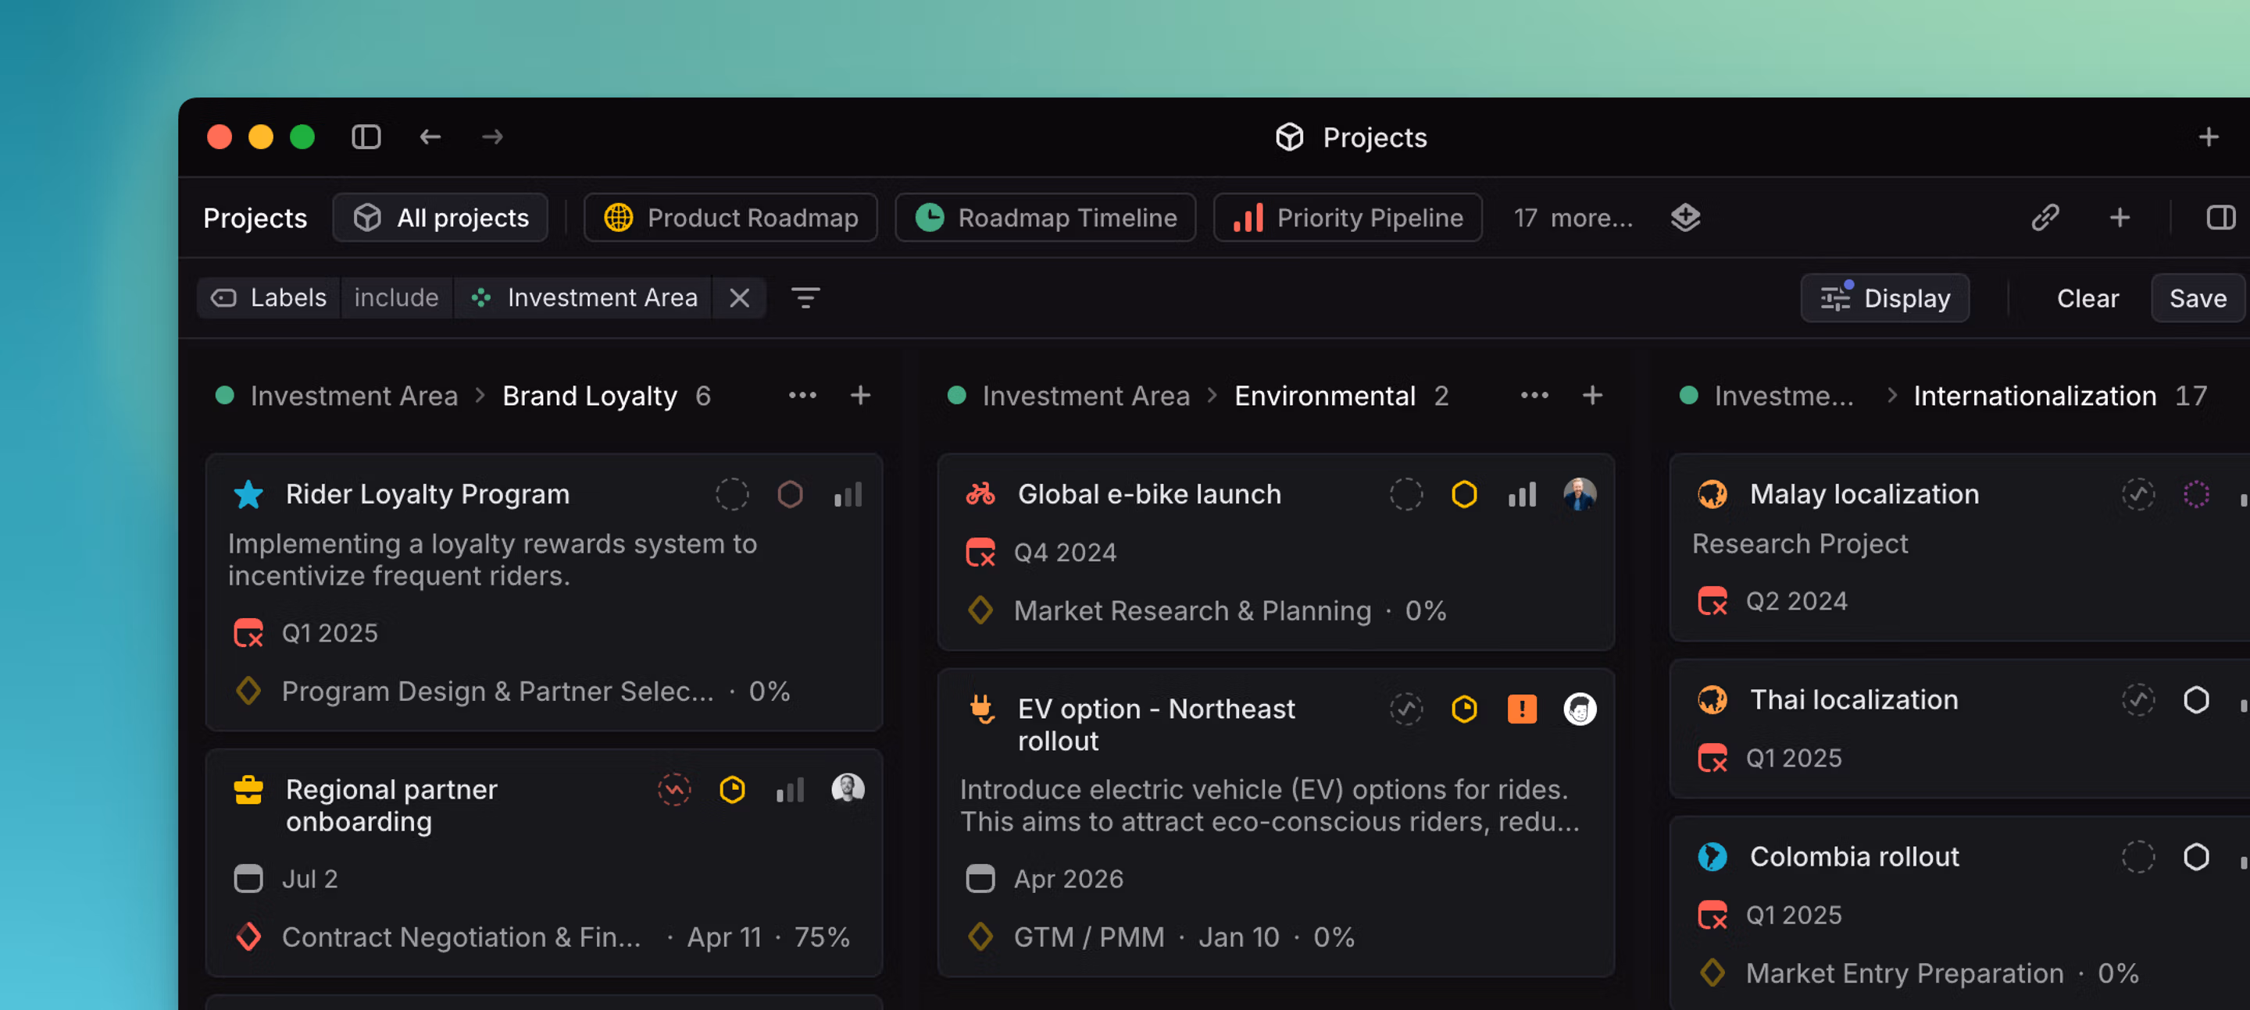Switch to the Priority Pipeline view tab
Viewport: 2250px width, 1010px height.
pyautogui.click(x=1346, y=217)
